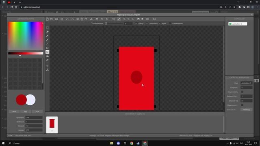The image size is (260, 146).
Task: Select the rectangle selection tool
Action: [x=48, y=28]
